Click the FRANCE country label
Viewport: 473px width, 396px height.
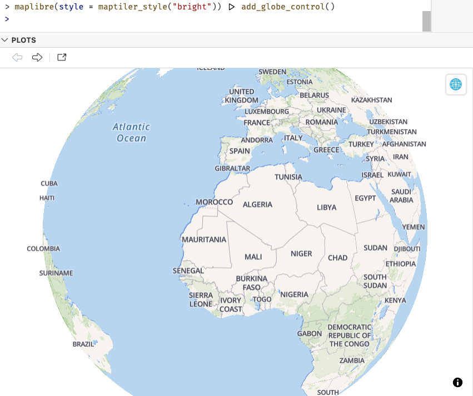pyautogui.click(x=257, y=123)
